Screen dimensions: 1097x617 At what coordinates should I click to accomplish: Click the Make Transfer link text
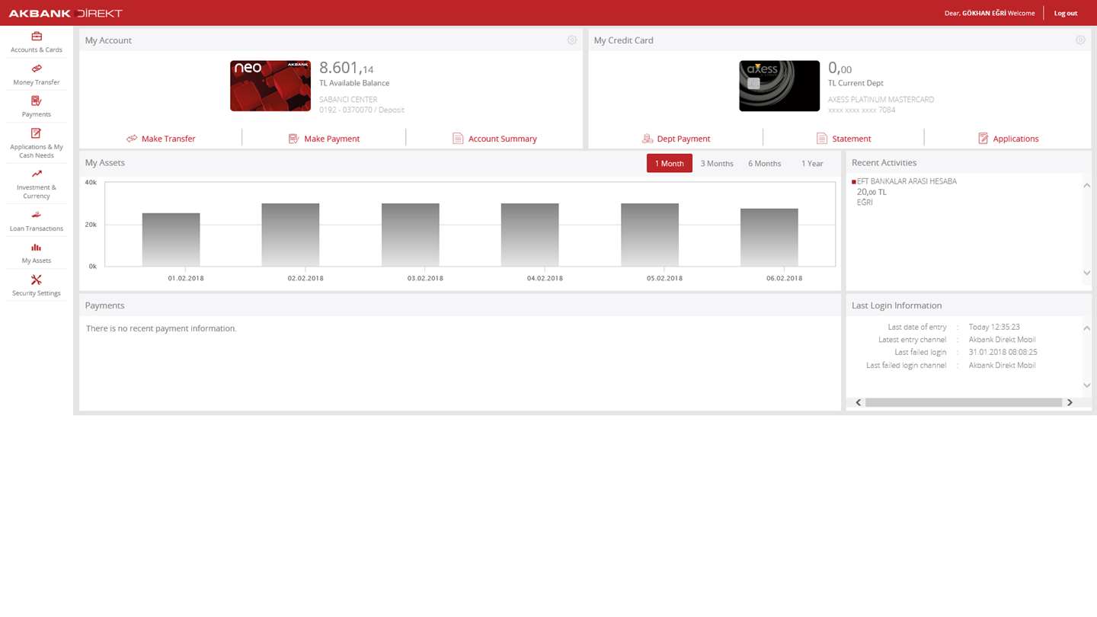tap(168, 139)
